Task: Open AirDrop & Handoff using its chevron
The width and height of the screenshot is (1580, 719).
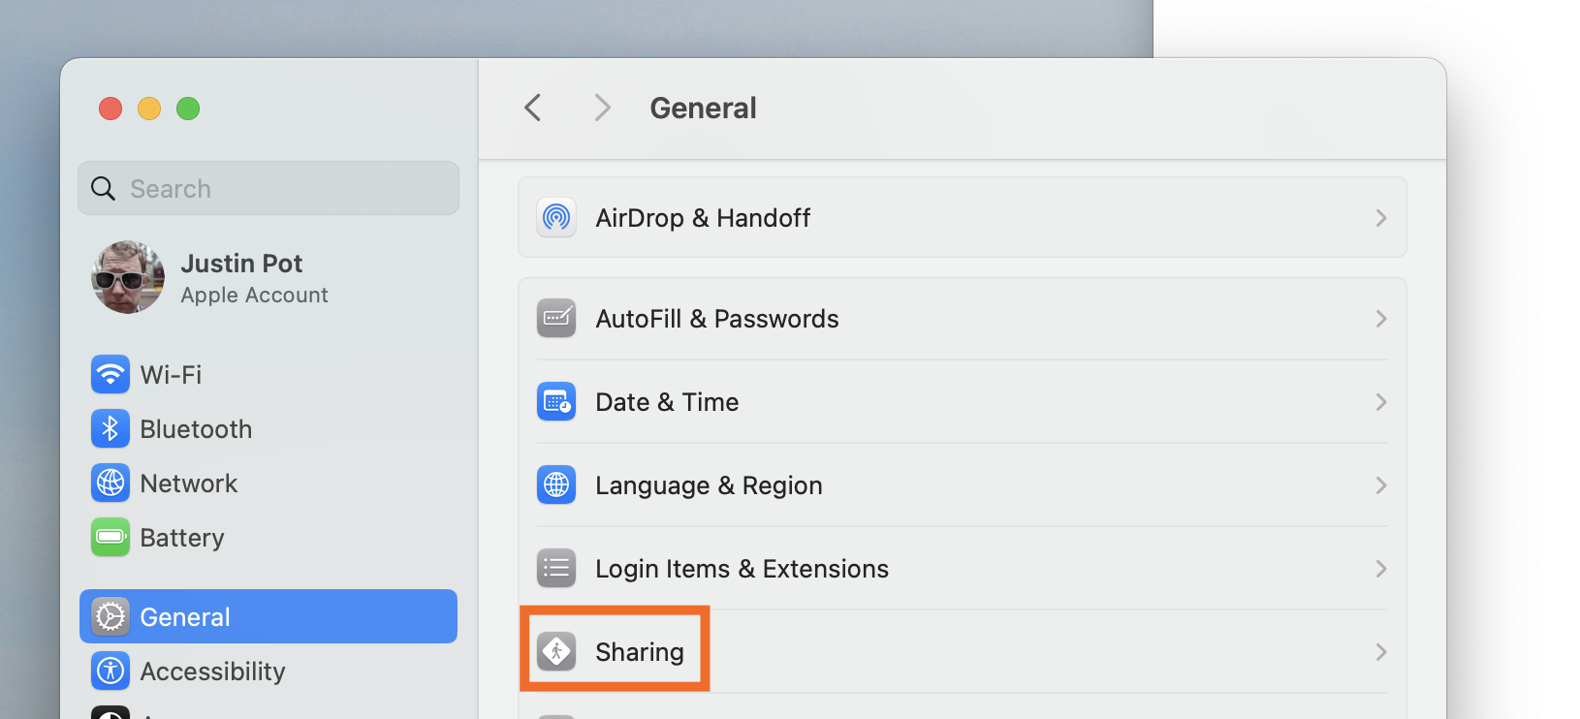Action: click(1381, 217)
